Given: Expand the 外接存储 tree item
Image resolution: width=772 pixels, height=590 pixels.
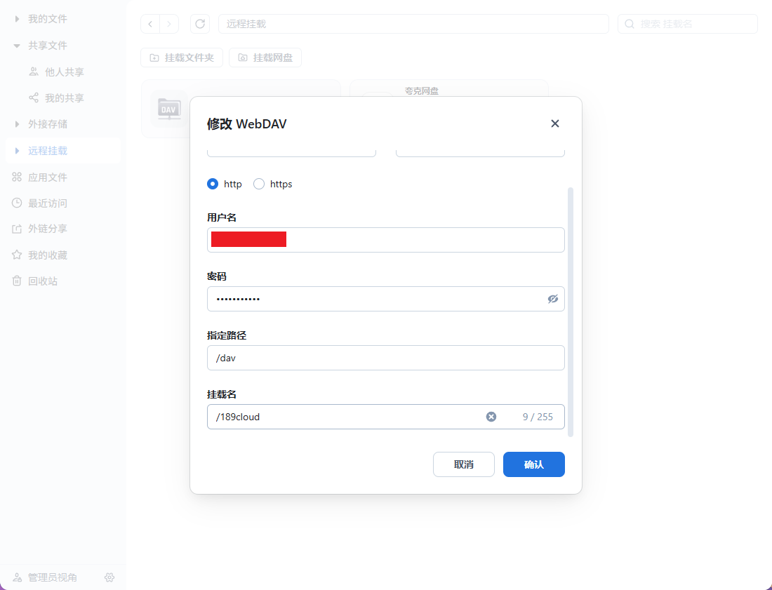Looking at the screenshot, I should pyautogui.click(x=18, y=124).
